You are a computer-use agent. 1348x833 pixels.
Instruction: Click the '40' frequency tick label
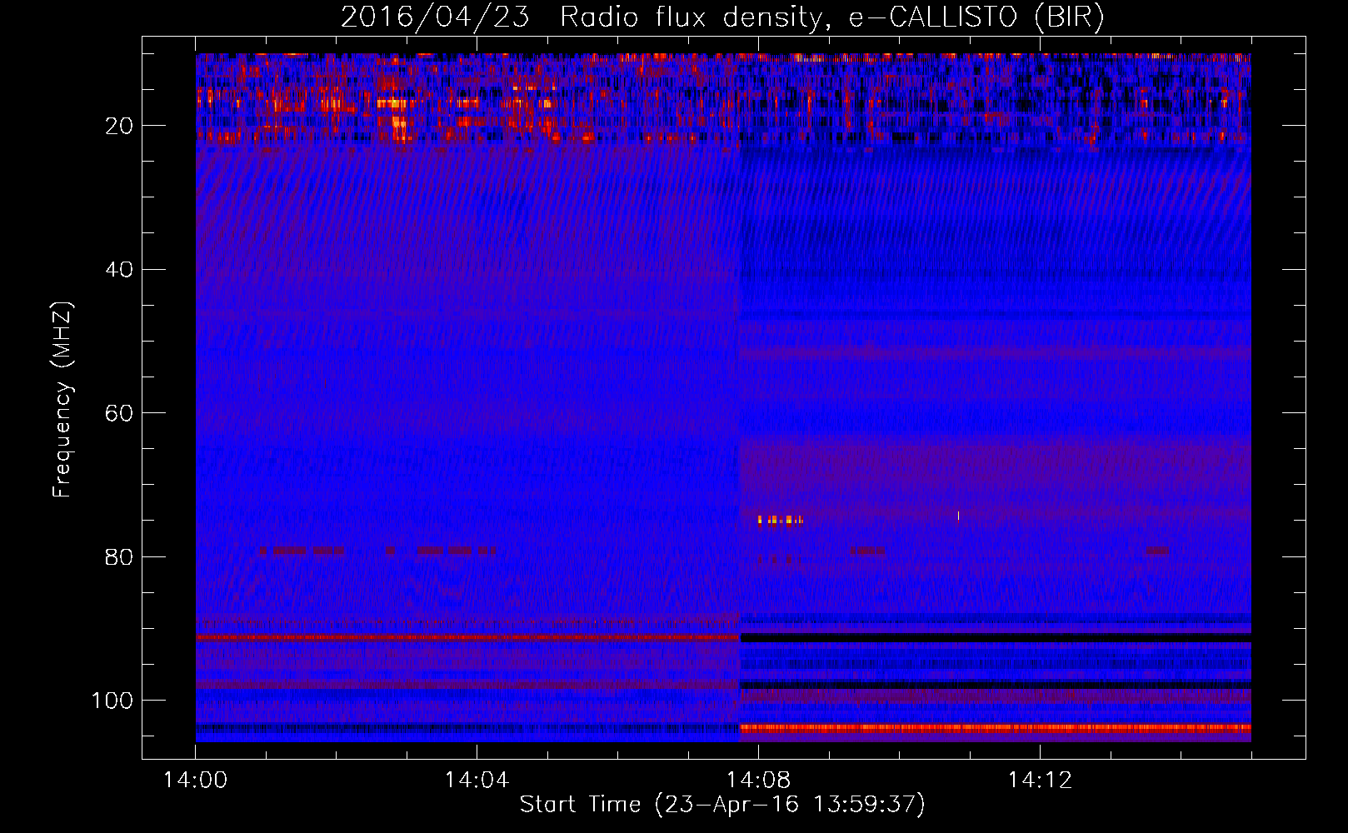pyautogui.click(x=120, y=270)
